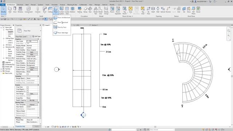Select the Curtain System tool
Image resolution: width=233 pixels, height=131 pixels.
tap(62, 11)
